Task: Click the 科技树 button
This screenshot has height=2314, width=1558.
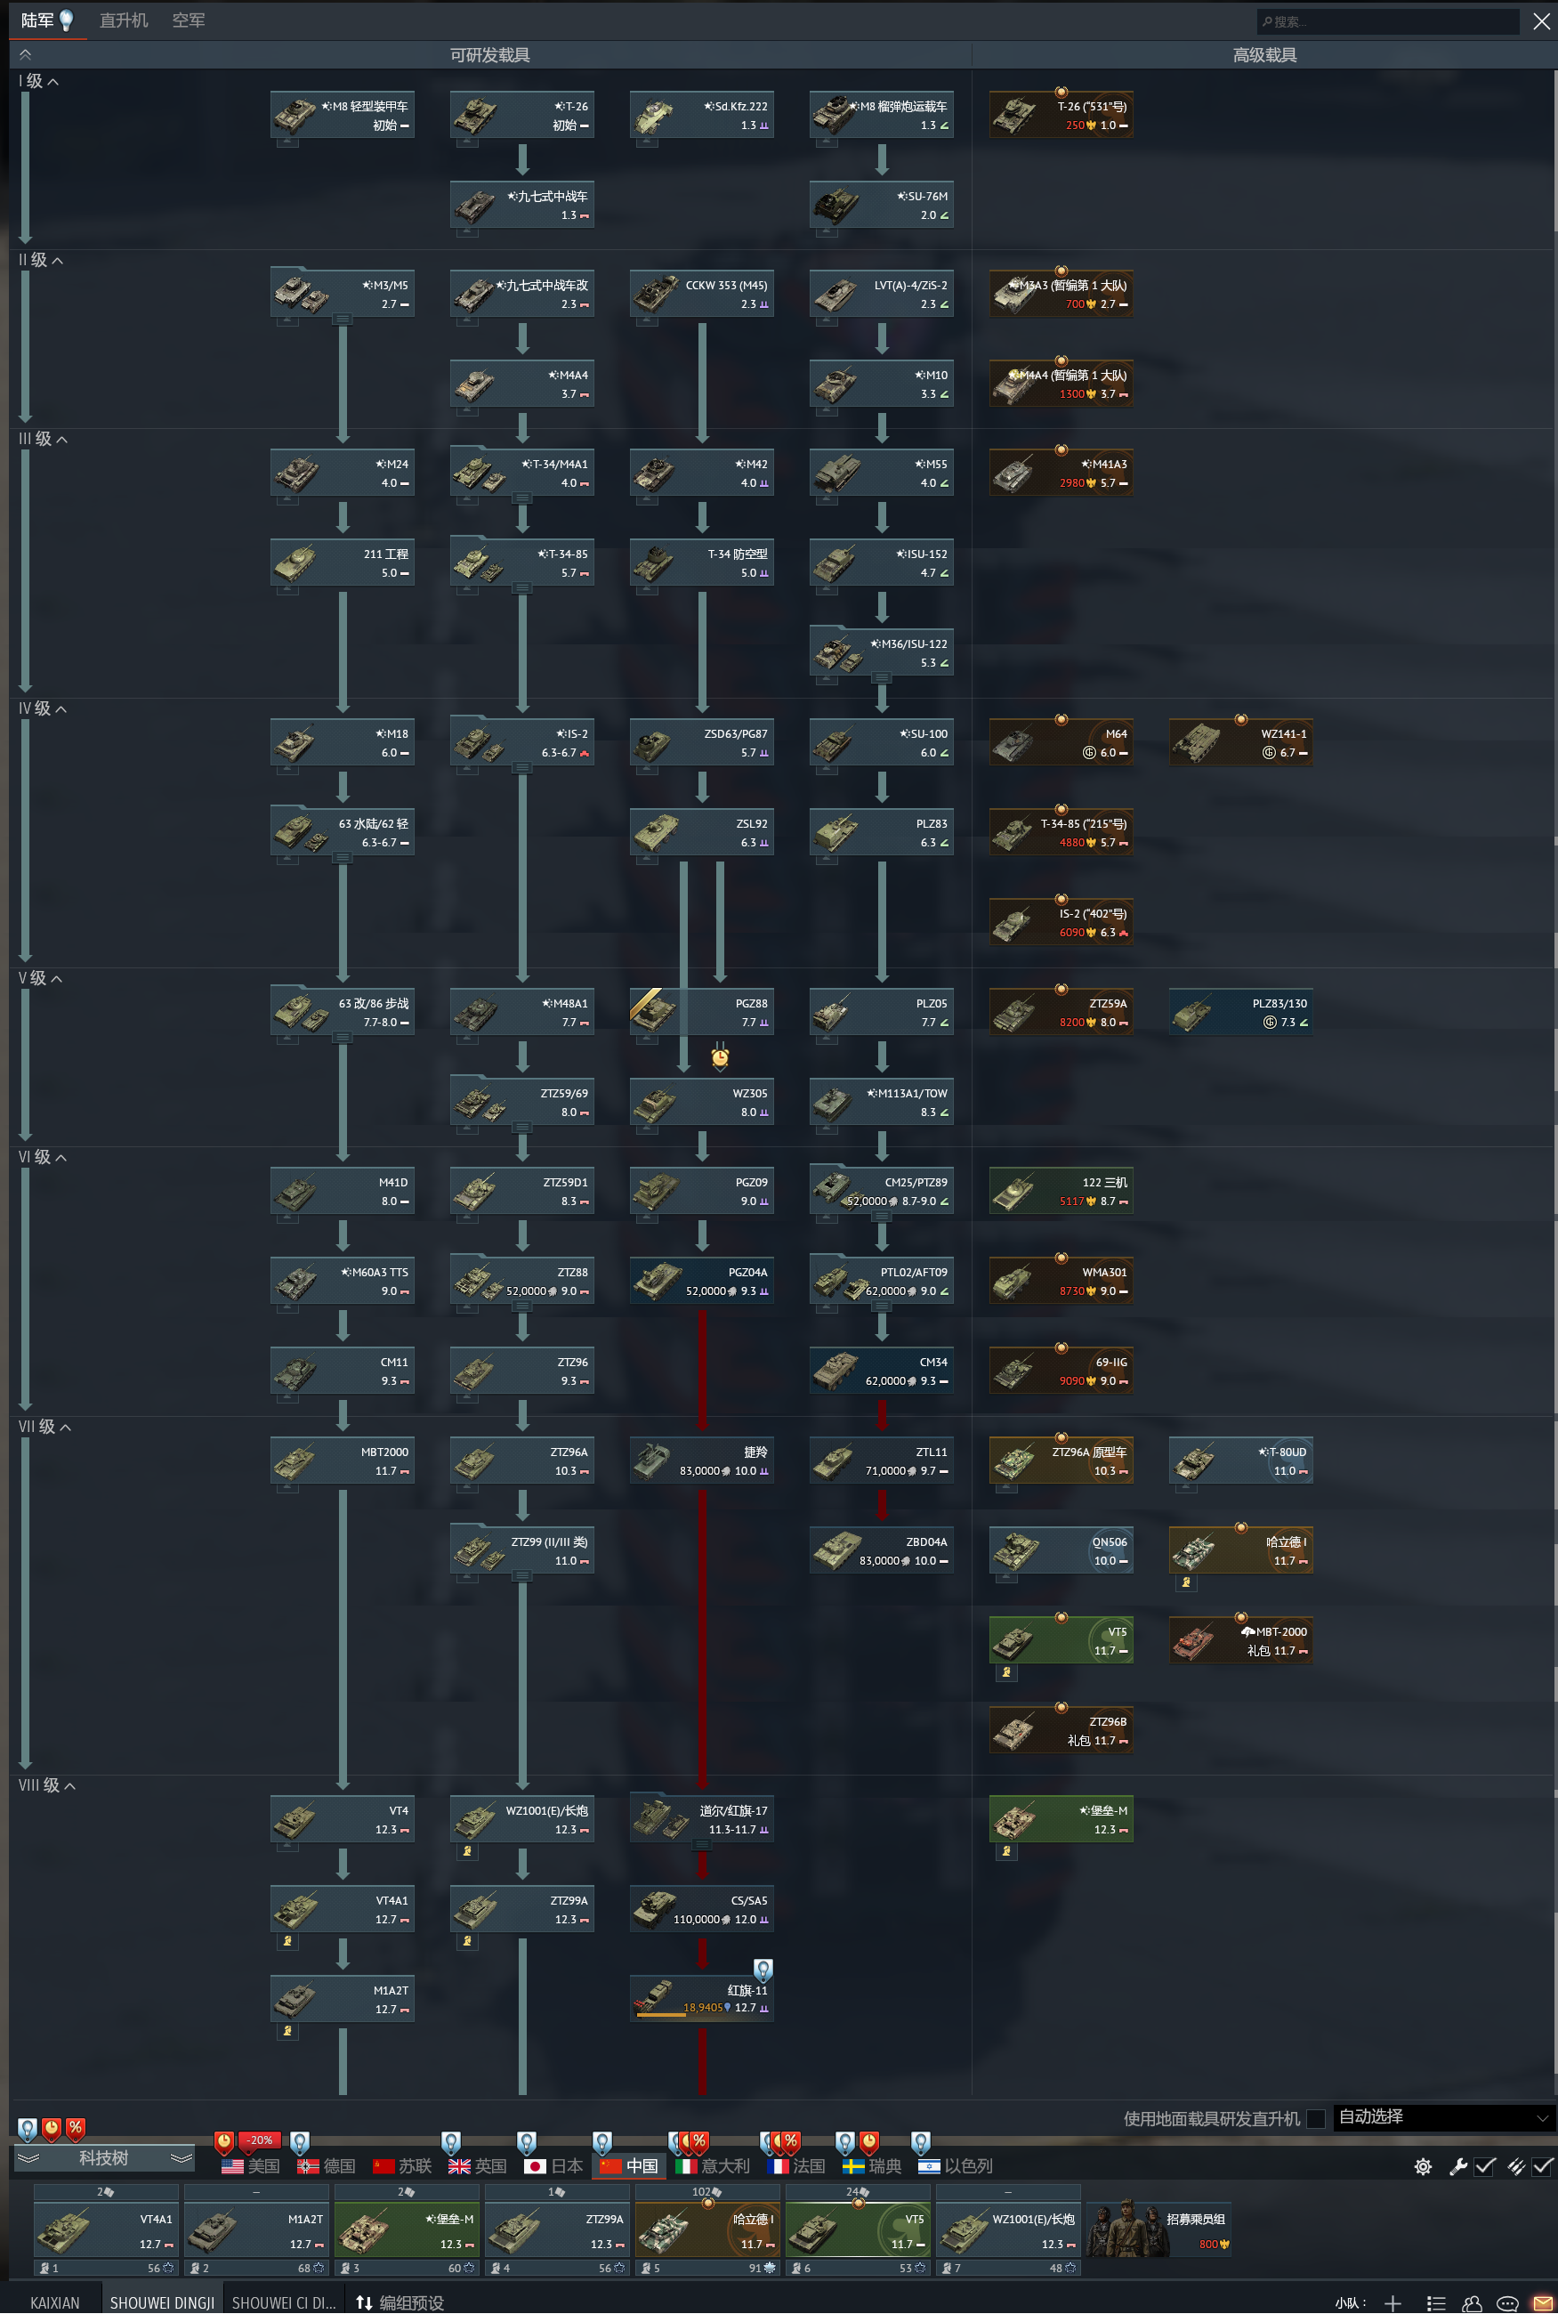Action: (103, 2158)
